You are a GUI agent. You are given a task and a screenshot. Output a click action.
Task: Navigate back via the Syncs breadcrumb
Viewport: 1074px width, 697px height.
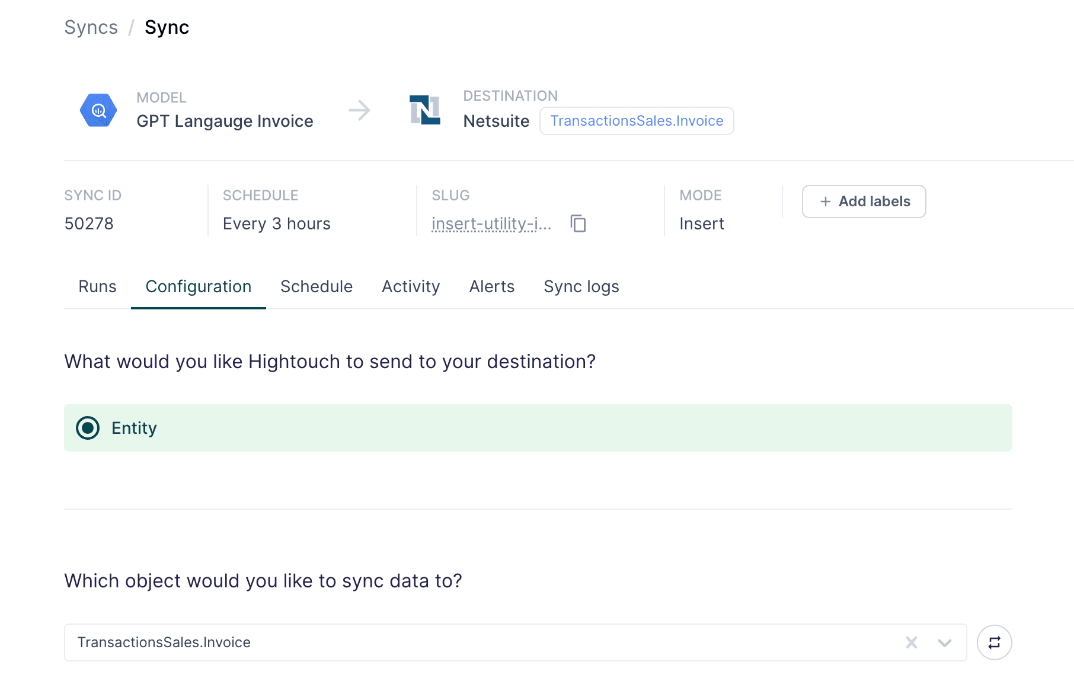91,27
